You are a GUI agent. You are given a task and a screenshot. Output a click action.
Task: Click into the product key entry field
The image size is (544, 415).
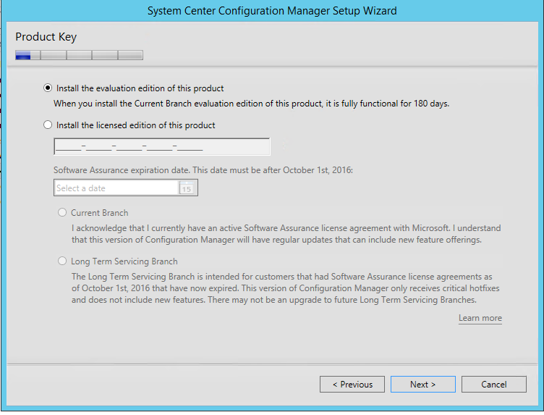(x=161, y=147)
